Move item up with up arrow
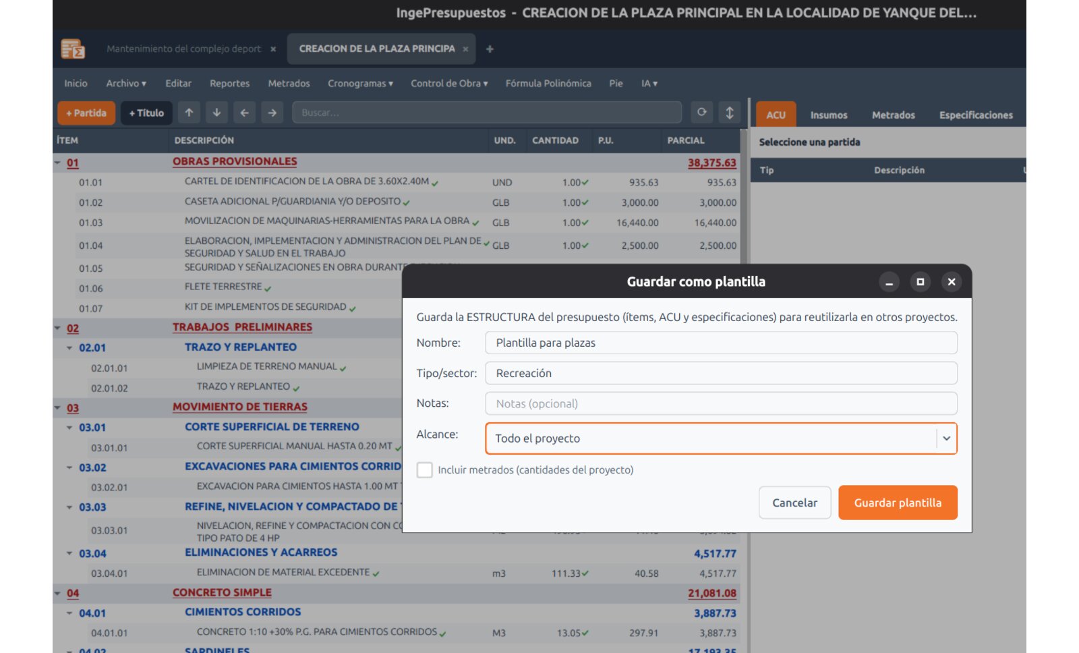The image size is (1079, 653). click(x=189, y=113)
